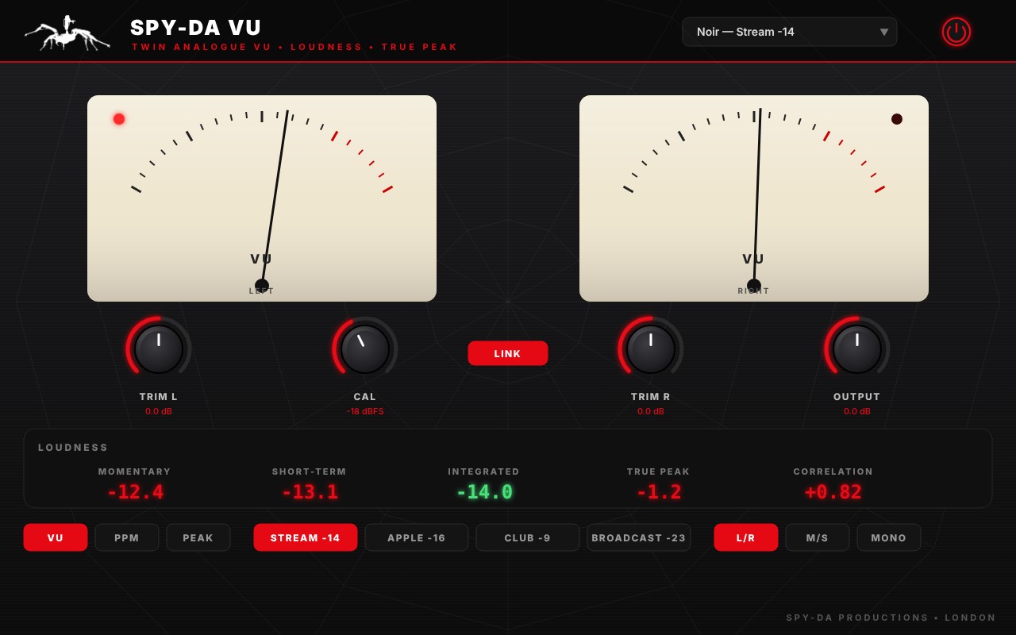Select the APPLE -16 loudness target
The height and width of the screenshot is (635, 1016).
417,537
